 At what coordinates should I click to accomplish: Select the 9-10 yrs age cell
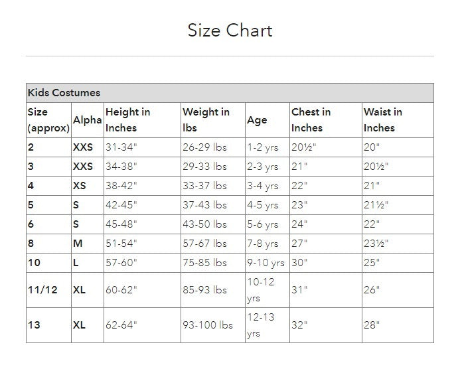coord(266,263)
